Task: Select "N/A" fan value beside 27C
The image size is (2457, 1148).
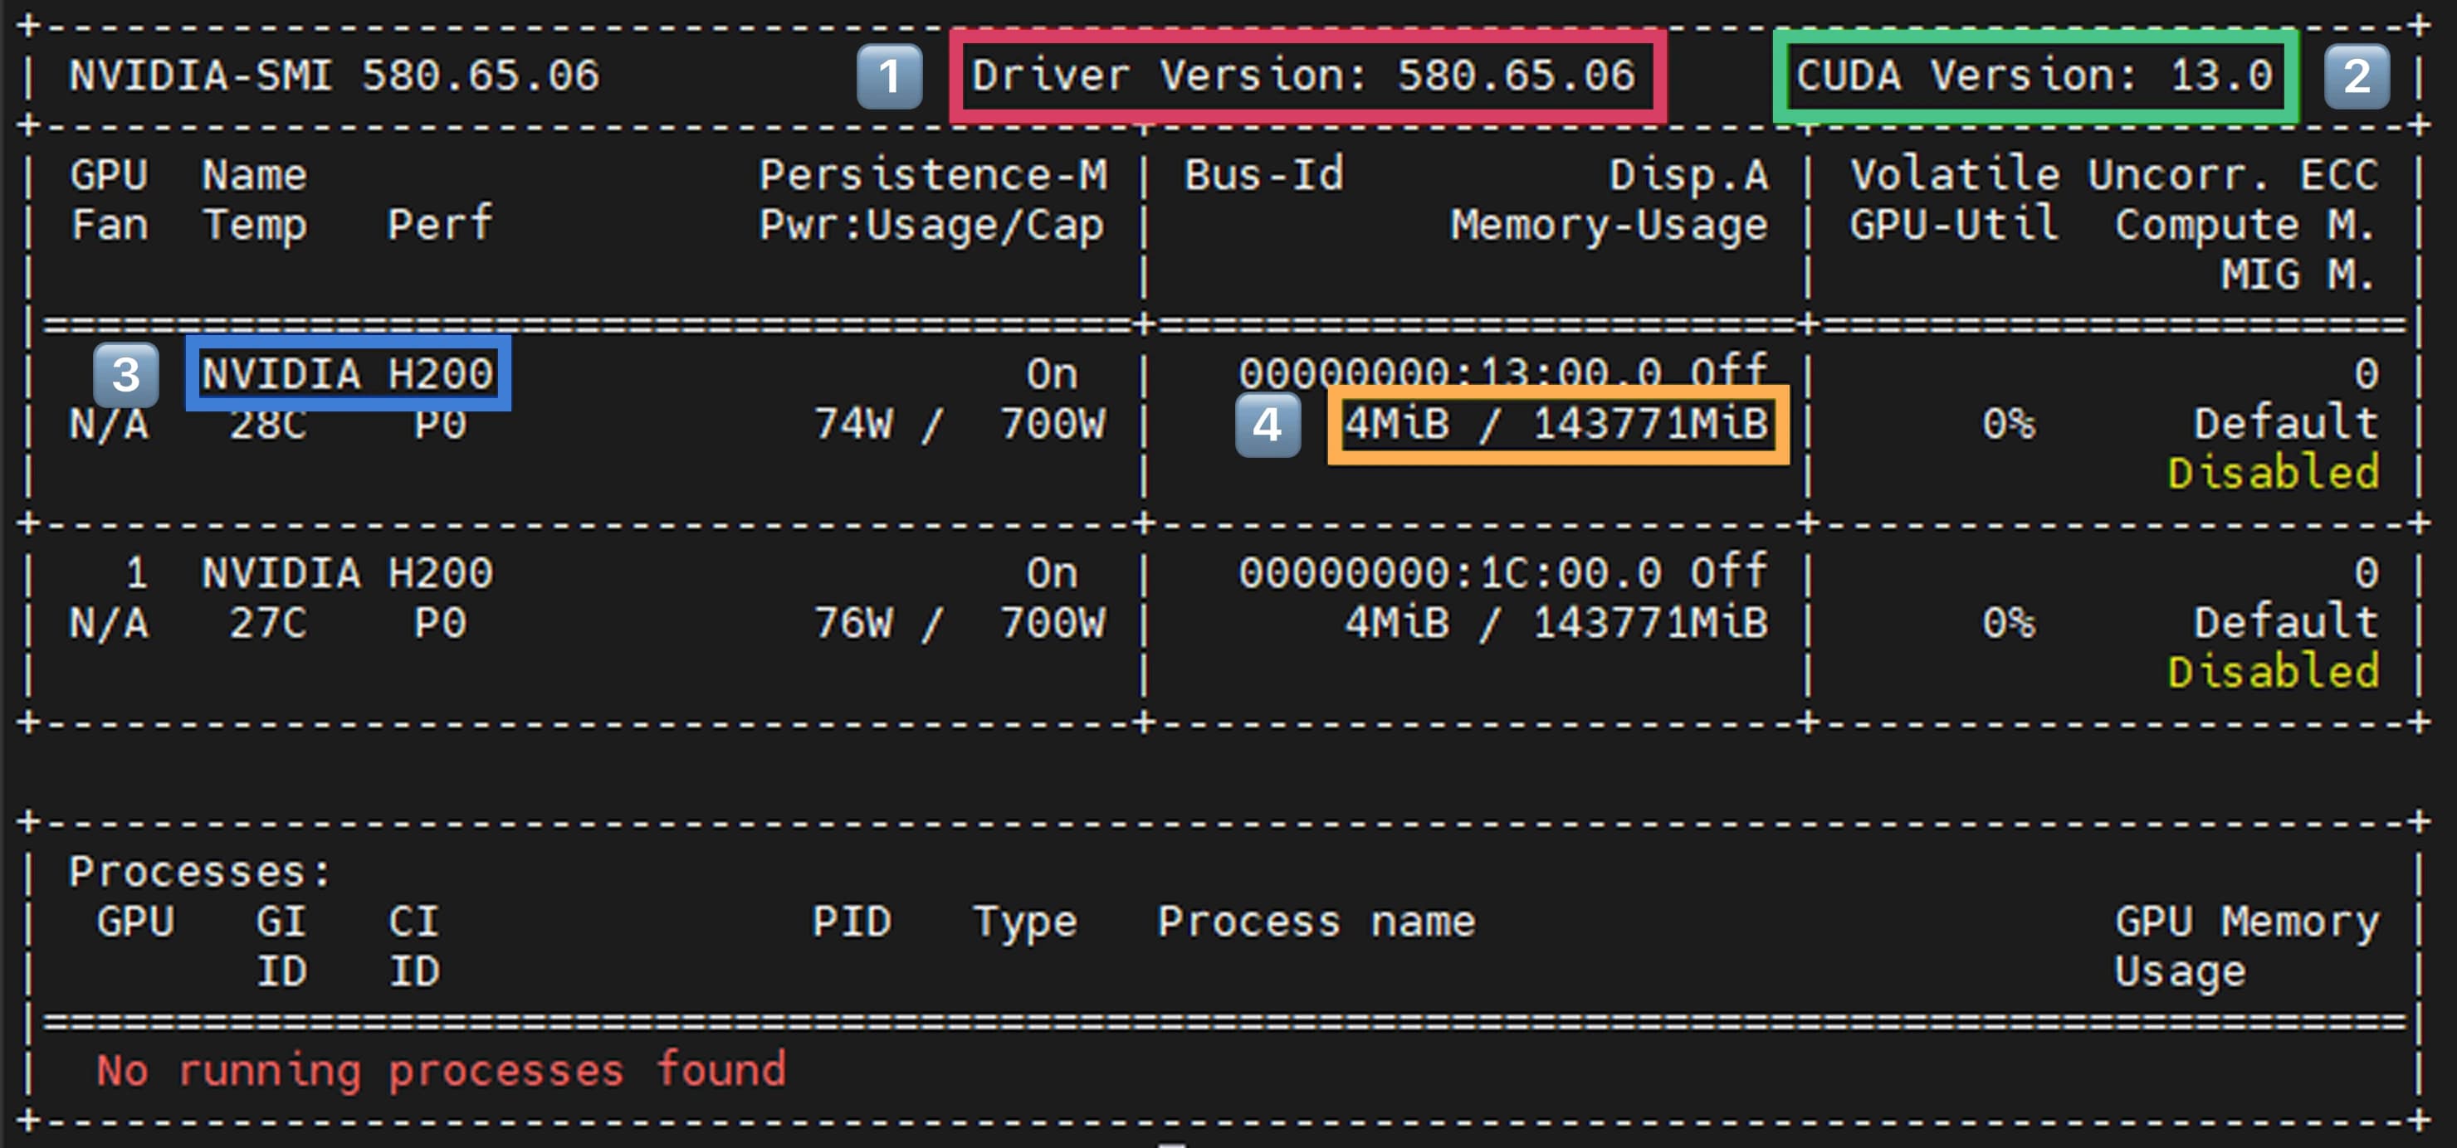Action: pyautogui.click(x=110, y=624)
